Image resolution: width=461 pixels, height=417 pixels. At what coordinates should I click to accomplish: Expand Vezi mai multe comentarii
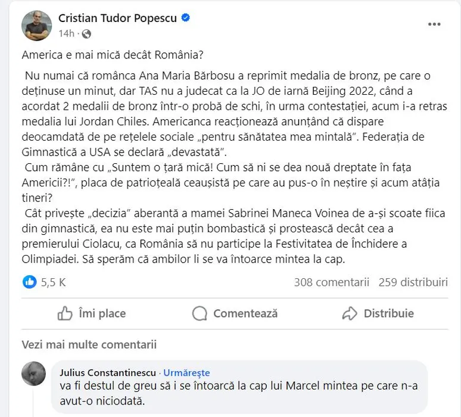[89, 344]
